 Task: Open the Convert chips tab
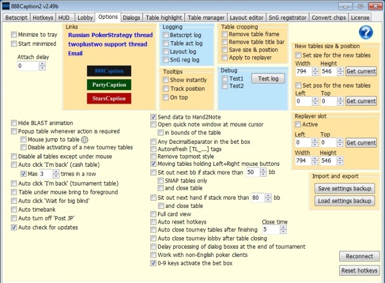pyautogui.click(x=329, y=18)
